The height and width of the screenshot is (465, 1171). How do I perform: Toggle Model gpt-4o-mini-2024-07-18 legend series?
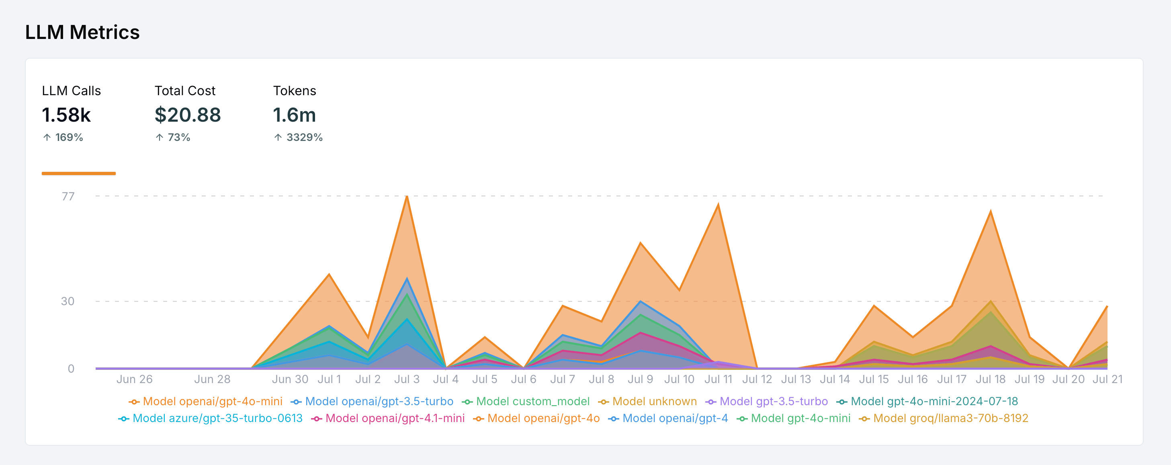pos(927,402)
